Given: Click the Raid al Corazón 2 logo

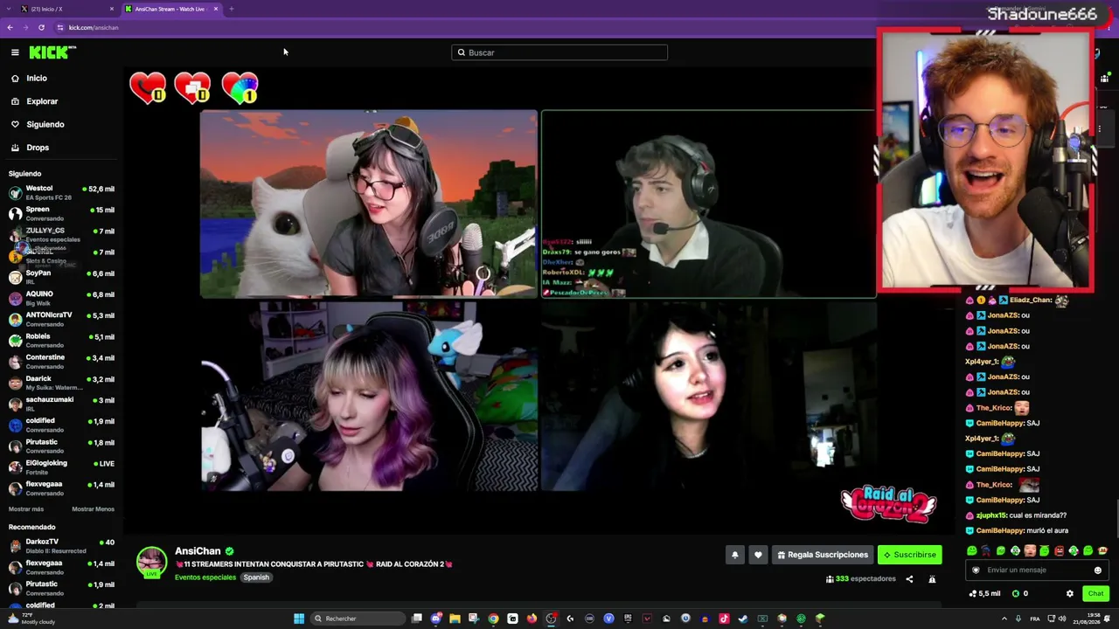Looking at the screenshot, I should (x=888, y=503).
